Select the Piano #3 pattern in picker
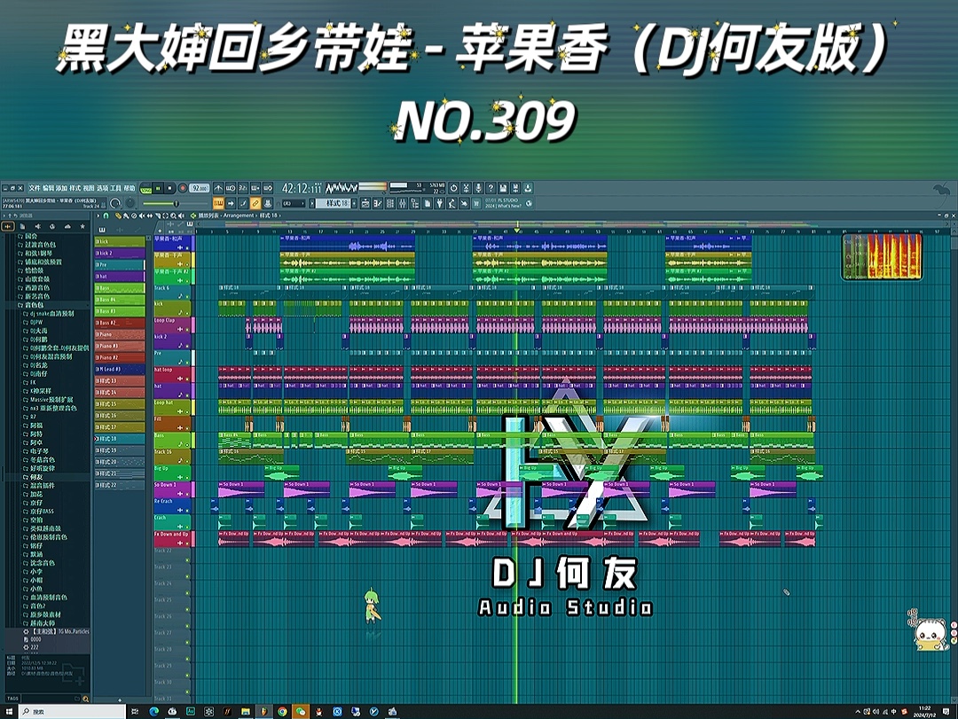Viewport: 958px width, 719px height. (x=120, y=346)
